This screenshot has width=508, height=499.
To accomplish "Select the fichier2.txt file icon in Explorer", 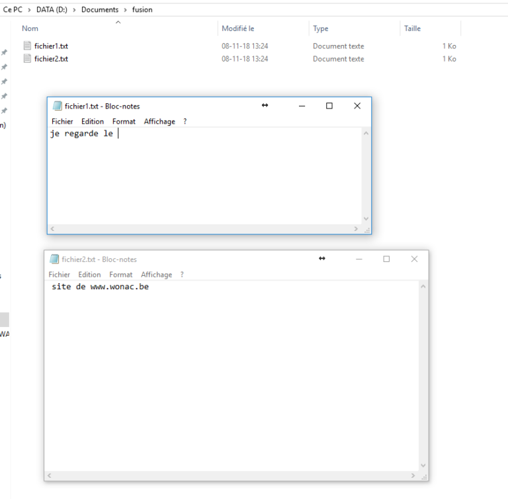I will click(x=27, y=59).
